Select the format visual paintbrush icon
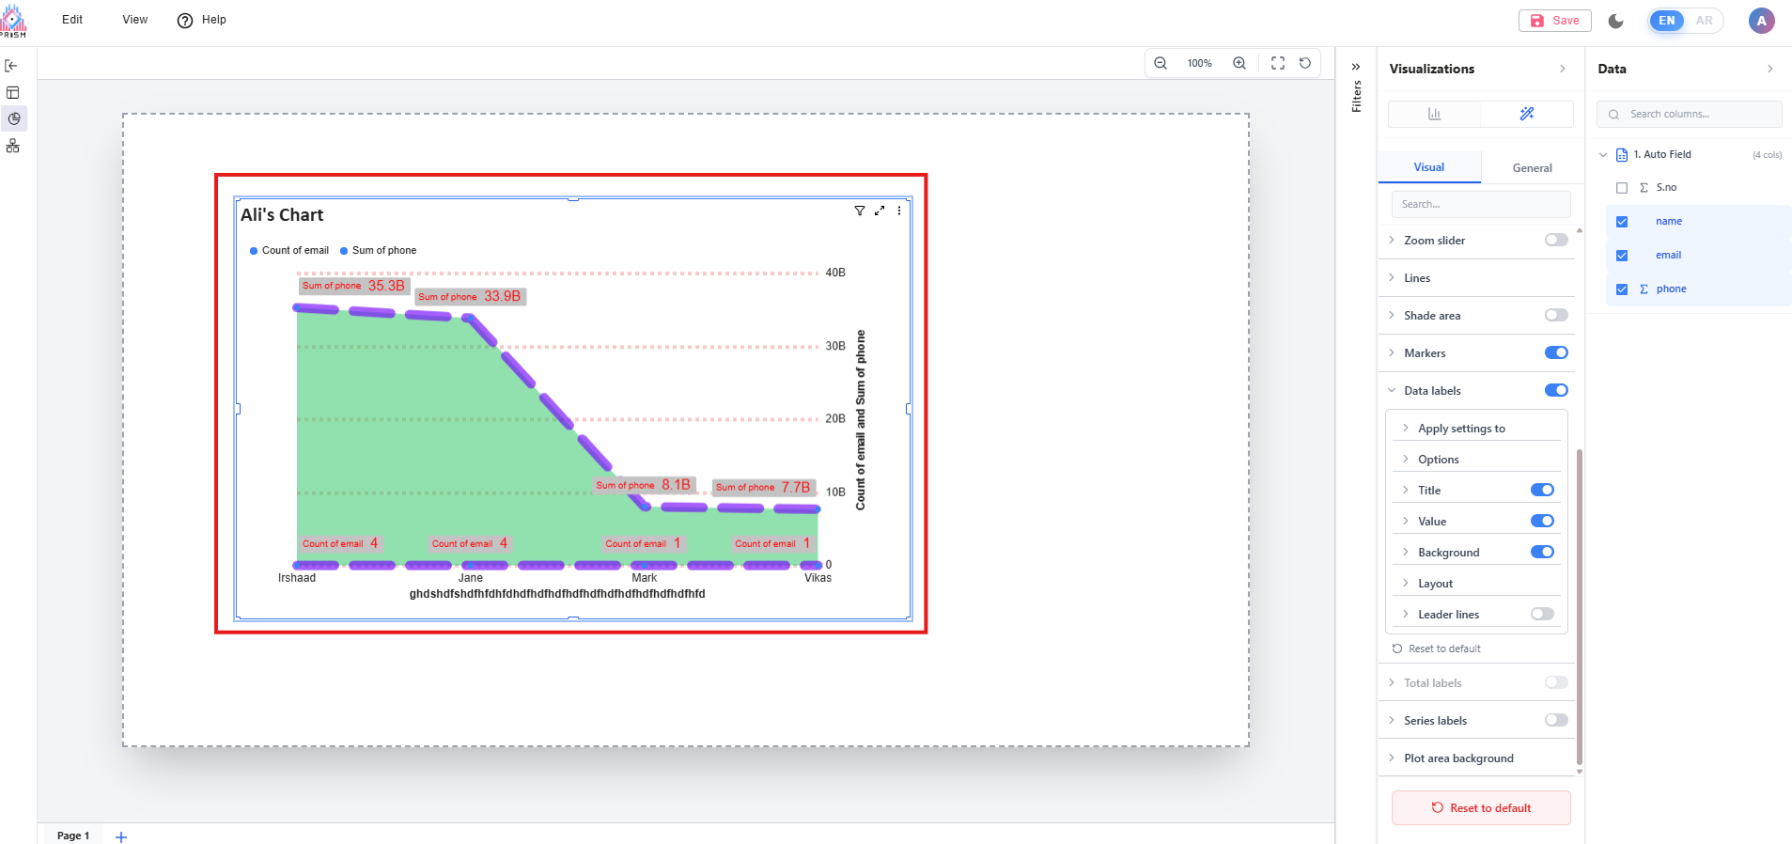 click(1527, 114)
